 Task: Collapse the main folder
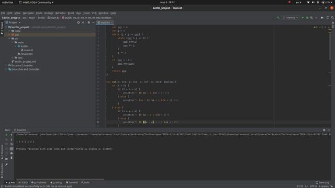13,42
